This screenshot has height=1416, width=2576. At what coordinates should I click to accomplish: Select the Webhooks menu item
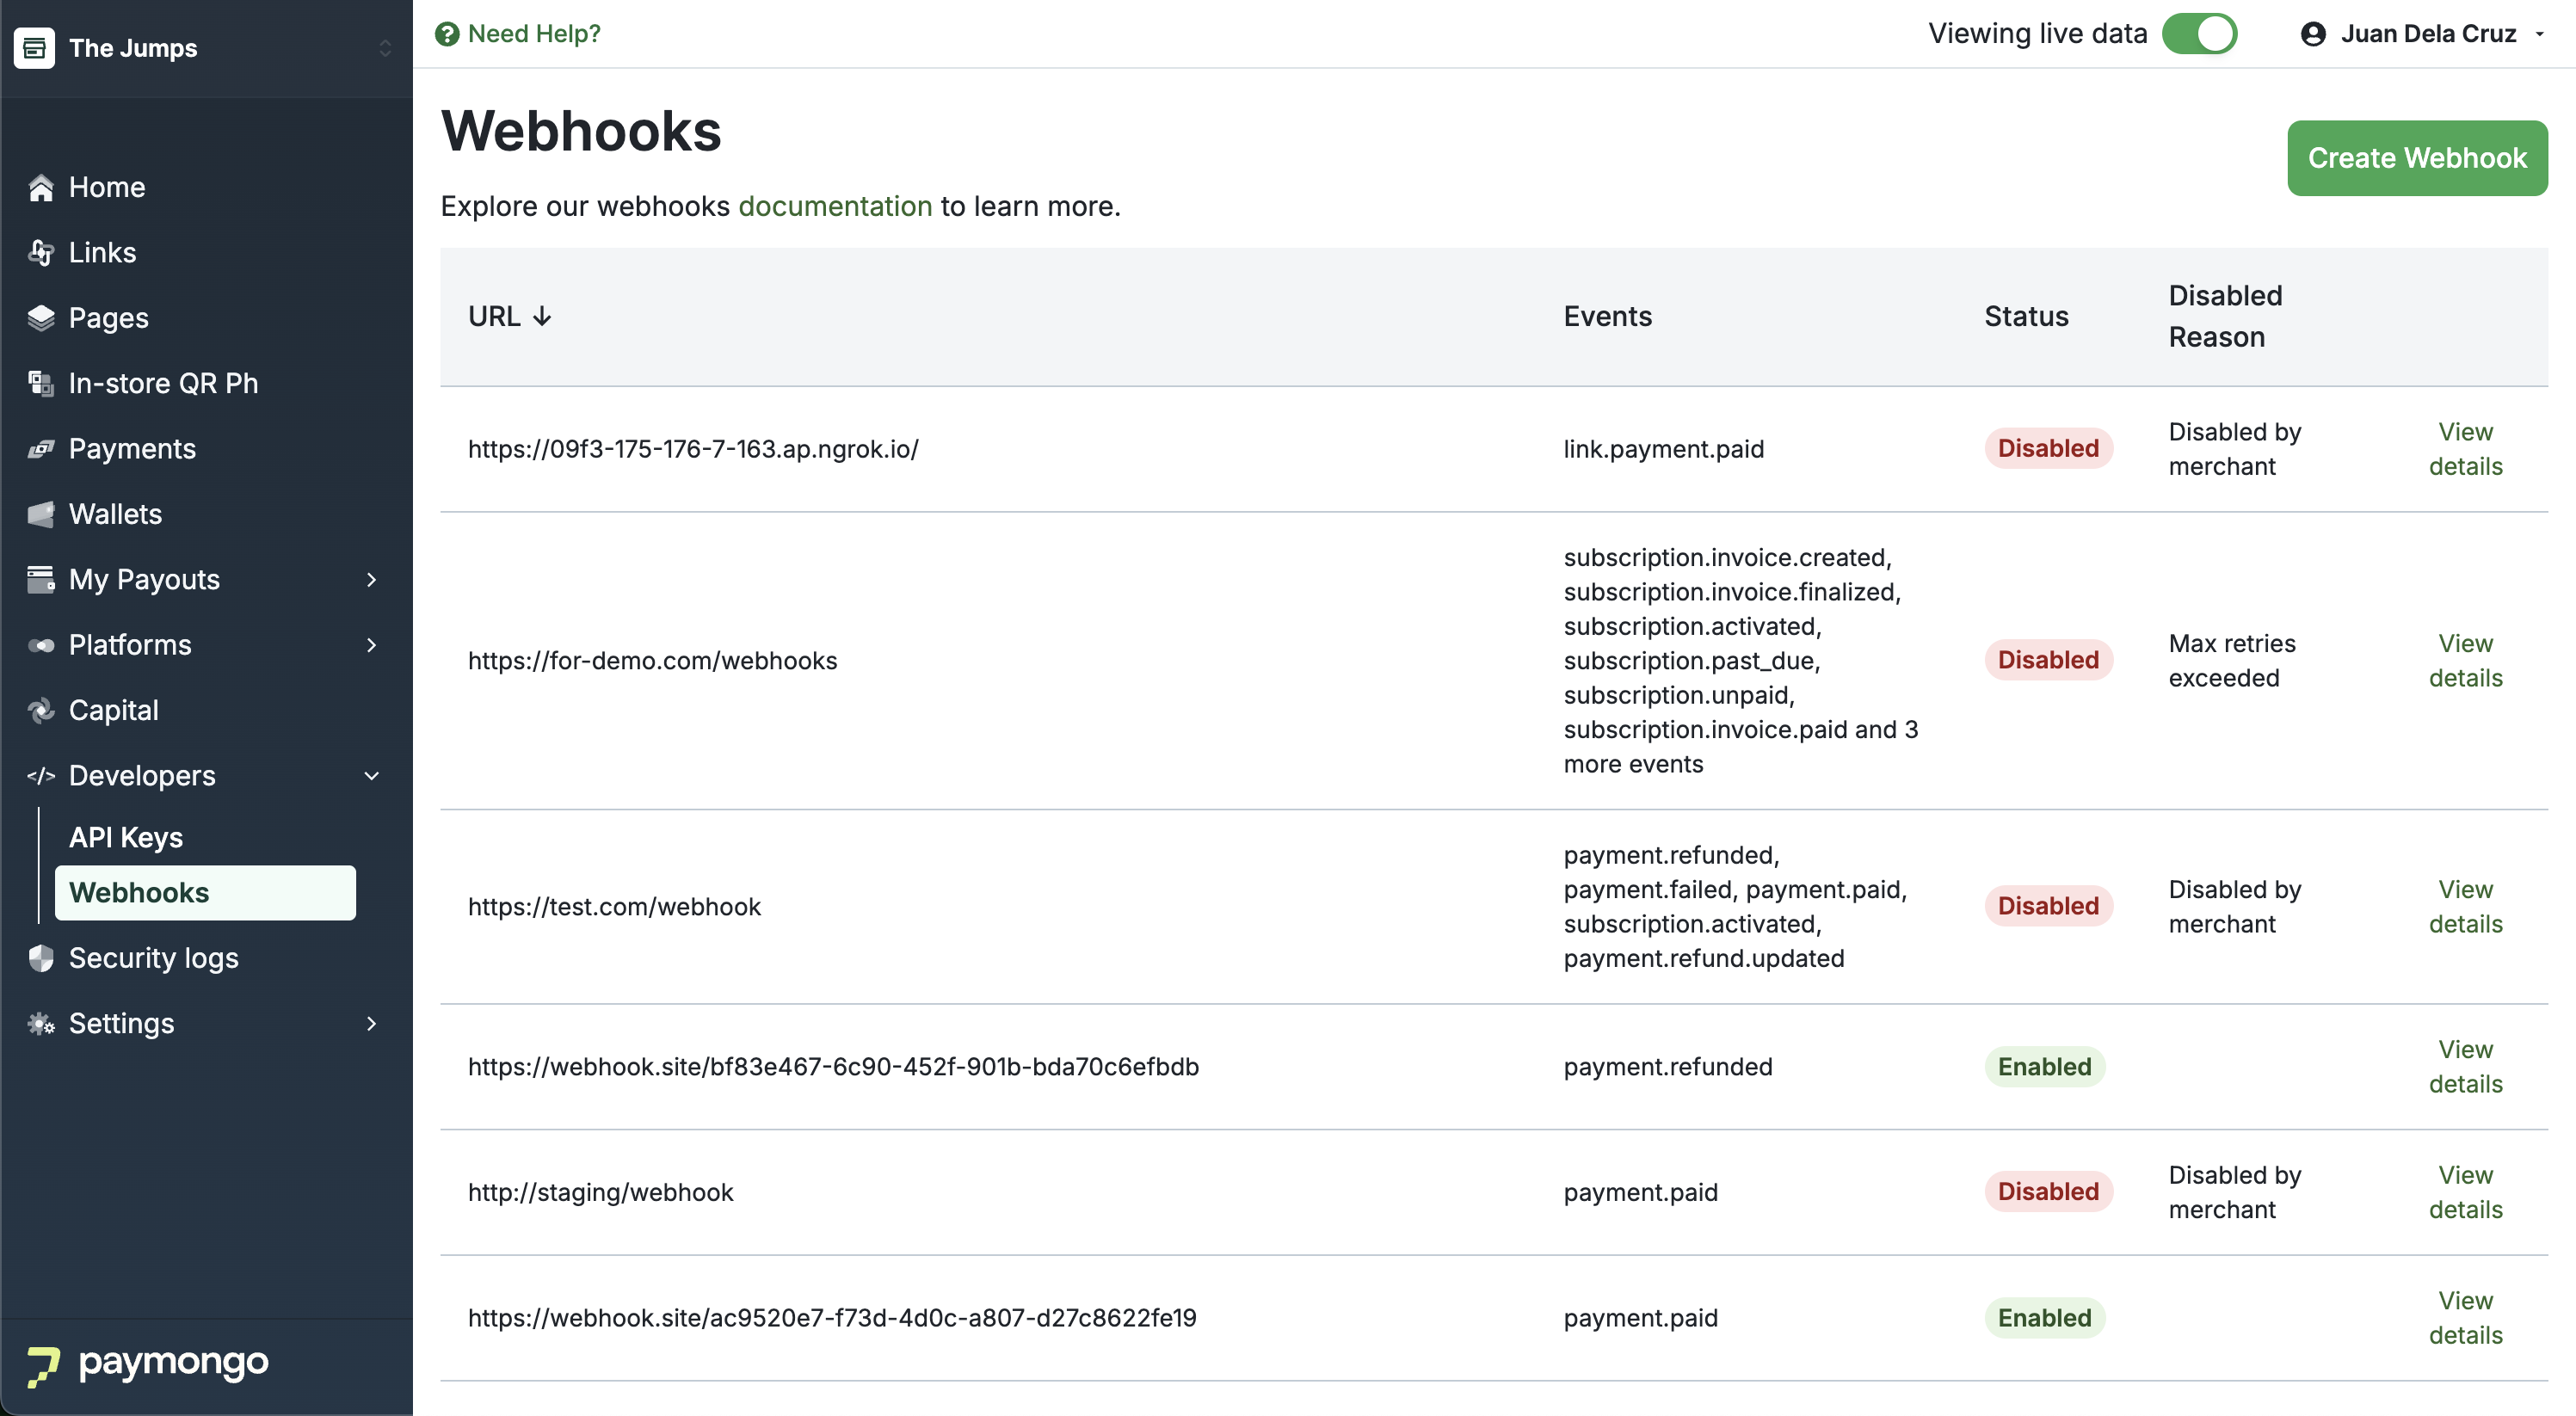(x=205, y=892)
